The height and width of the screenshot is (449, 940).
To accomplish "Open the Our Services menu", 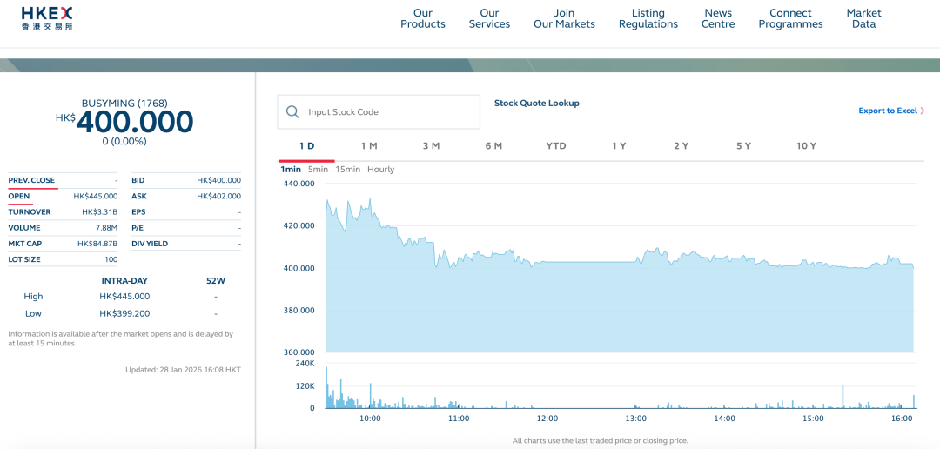I will pos(489,19).
